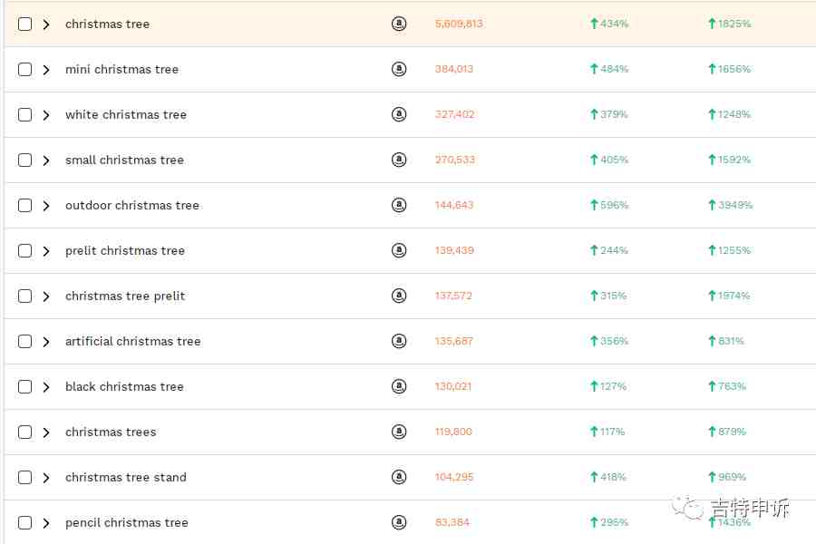Image resolution: width=816 pixels, height=544 pixels.
Task: Click Amazon icon next to outdoor christmas tree
Action: pyautogui.click(x=399, y=205)
